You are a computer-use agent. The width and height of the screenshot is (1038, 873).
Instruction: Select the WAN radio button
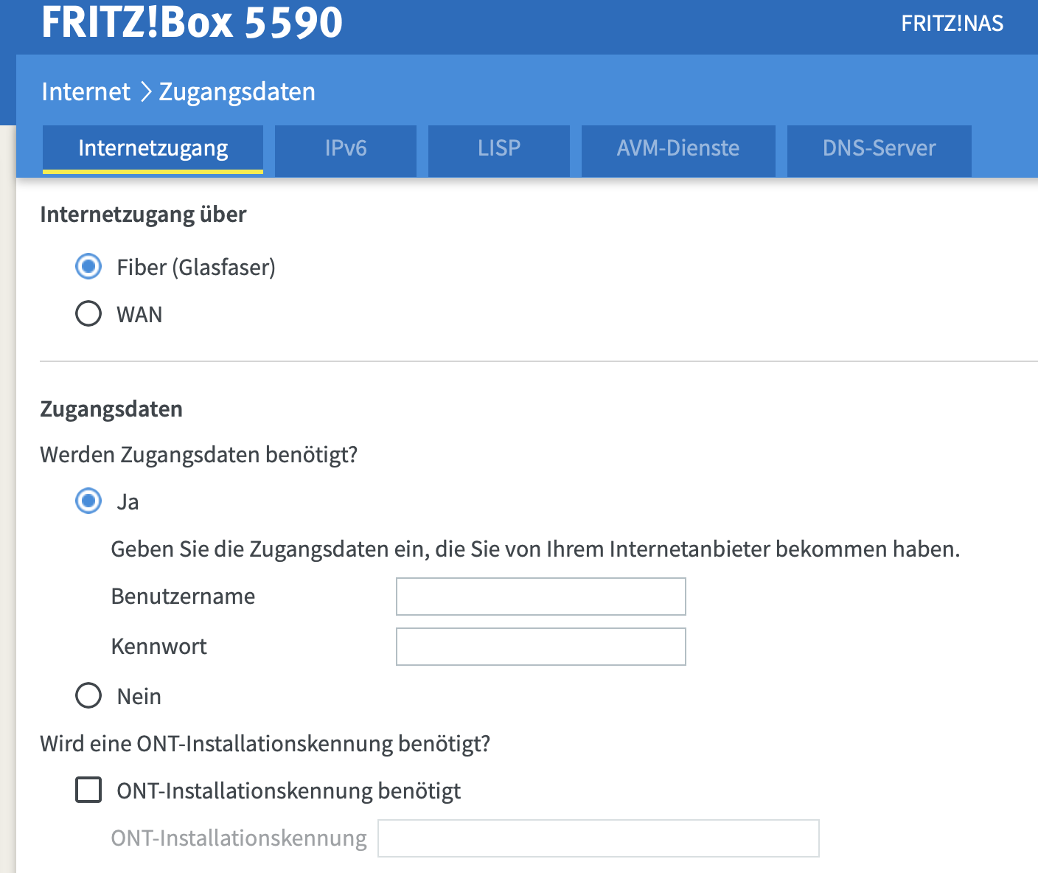[88, 313]
